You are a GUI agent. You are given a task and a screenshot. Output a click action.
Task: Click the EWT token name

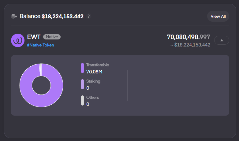coord(34,37)
